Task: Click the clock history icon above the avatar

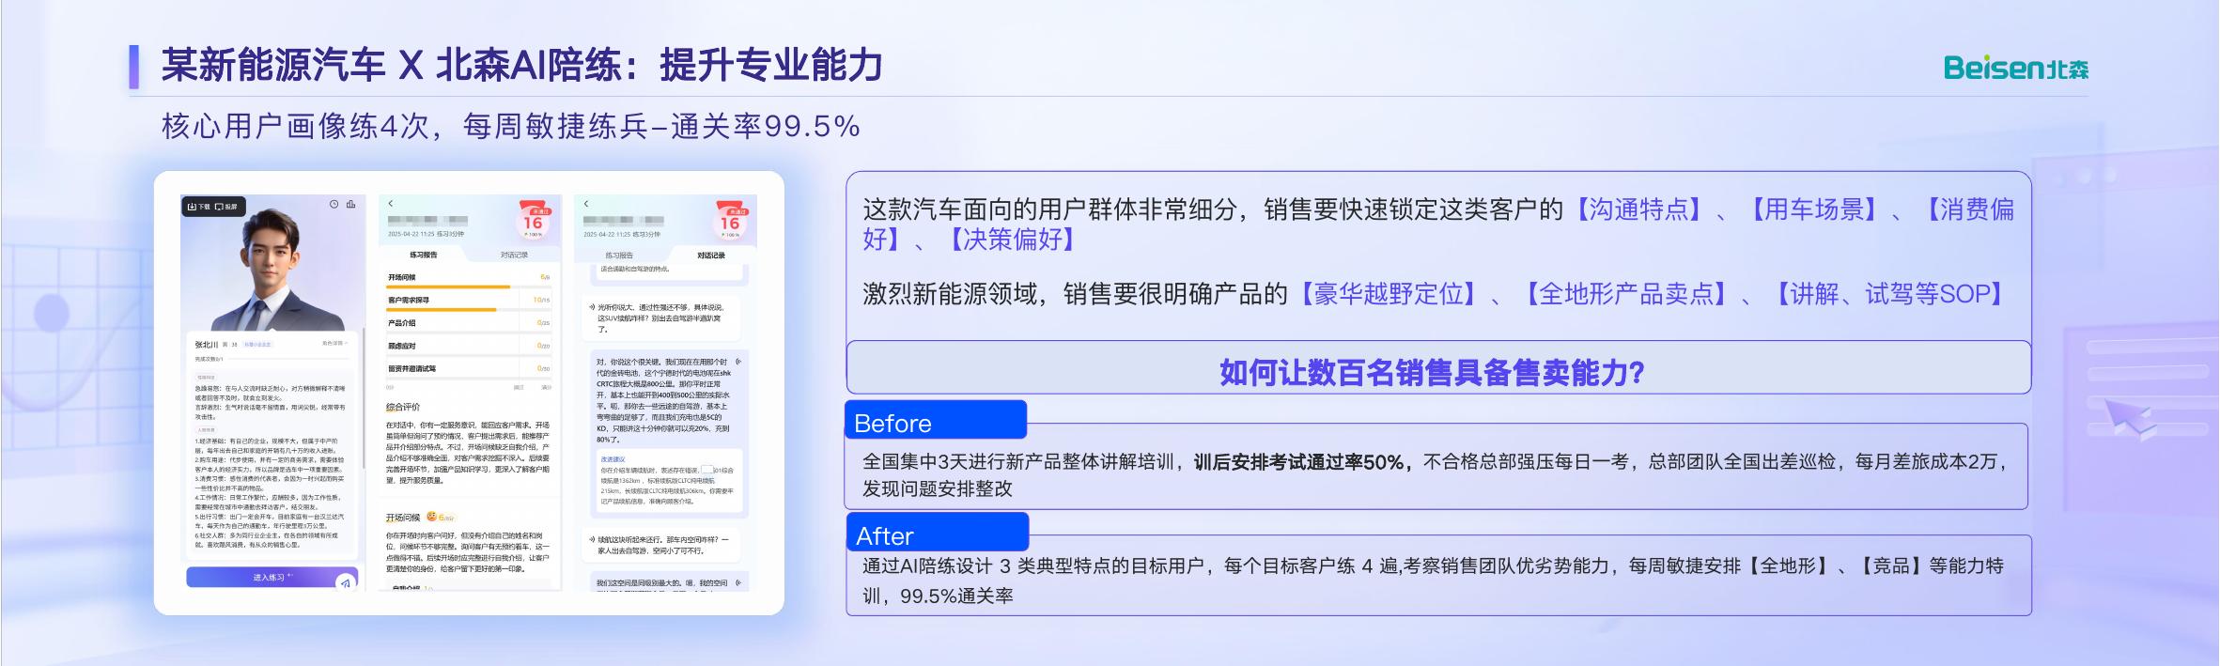Action: coord(334,205)
